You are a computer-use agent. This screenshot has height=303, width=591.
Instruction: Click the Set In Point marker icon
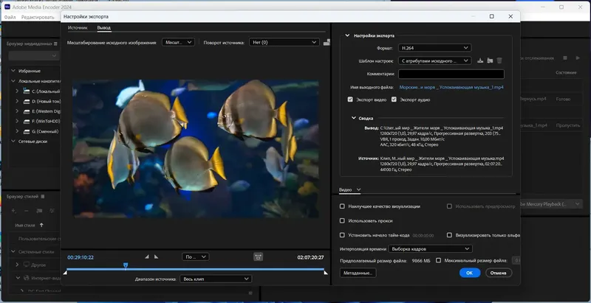pos(146,257)
